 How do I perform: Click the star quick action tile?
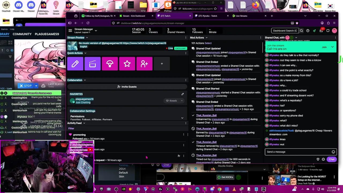(127, 64)
